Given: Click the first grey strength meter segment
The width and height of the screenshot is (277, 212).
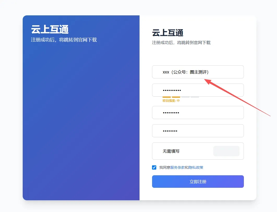Looking at the screenshot, I should 185,97.
